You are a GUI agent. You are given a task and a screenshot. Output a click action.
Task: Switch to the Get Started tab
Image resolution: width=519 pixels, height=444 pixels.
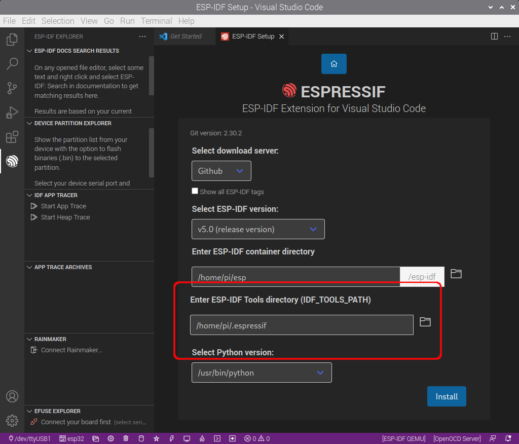pyautogui.click(x=184, y=36)
